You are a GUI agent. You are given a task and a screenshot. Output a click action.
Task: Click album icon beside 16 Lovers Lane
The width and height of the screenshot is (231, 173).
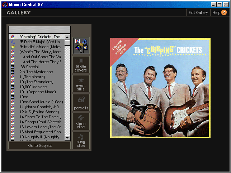pyautogui.click(x=13, y=127)
